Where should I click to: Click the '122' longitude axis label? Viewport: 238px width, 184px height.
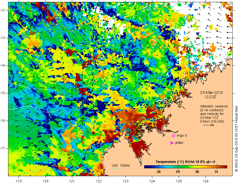tap(99, 181)
